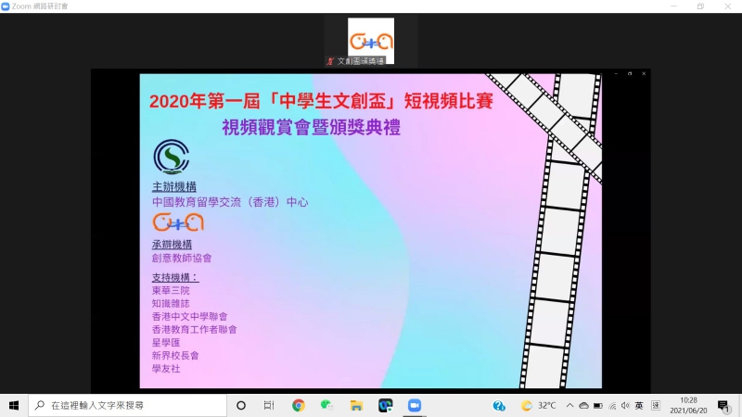Click the heading 承辦機構
Image resolution: width=742 pixels, height=417 pixels.
[172, 245]
